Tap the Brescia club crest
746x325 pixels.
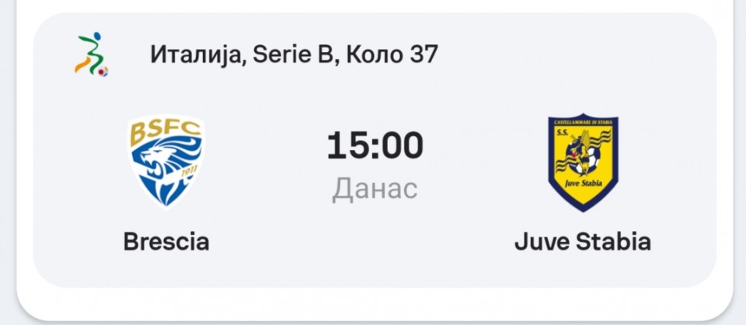coord(166,162)
